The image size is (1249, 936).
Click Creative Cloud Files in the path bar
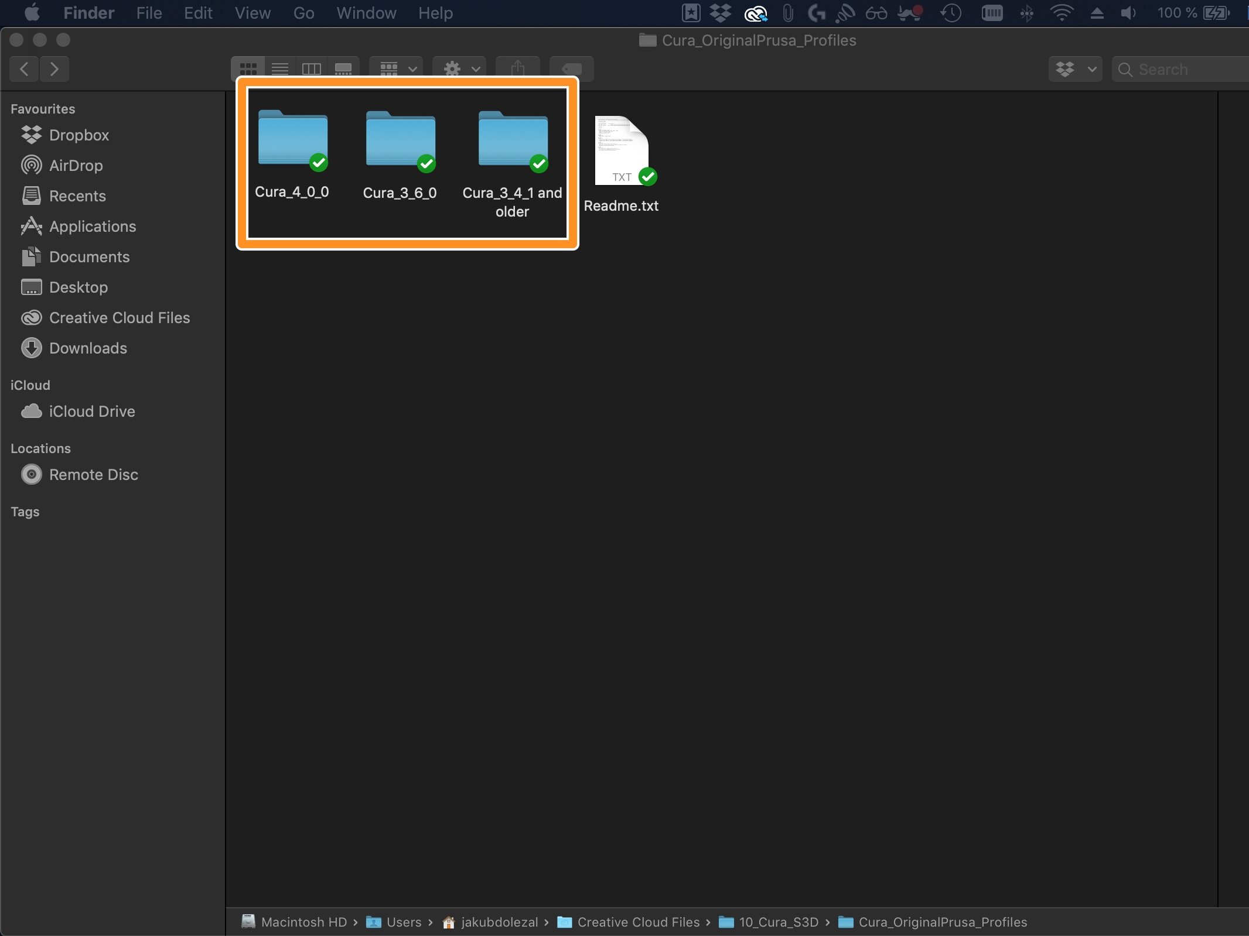pyautogui.click(x=628, y=922)
